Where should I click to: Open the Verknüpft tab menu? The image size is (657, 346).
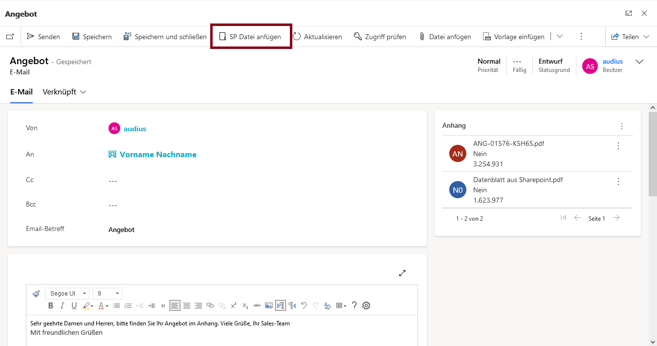point(64,92)
